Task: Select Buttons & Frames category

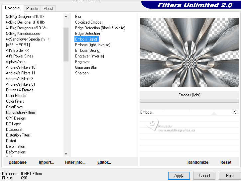Action: (20, 90)
